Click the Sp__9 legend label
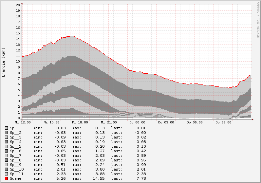 (15, 165)
